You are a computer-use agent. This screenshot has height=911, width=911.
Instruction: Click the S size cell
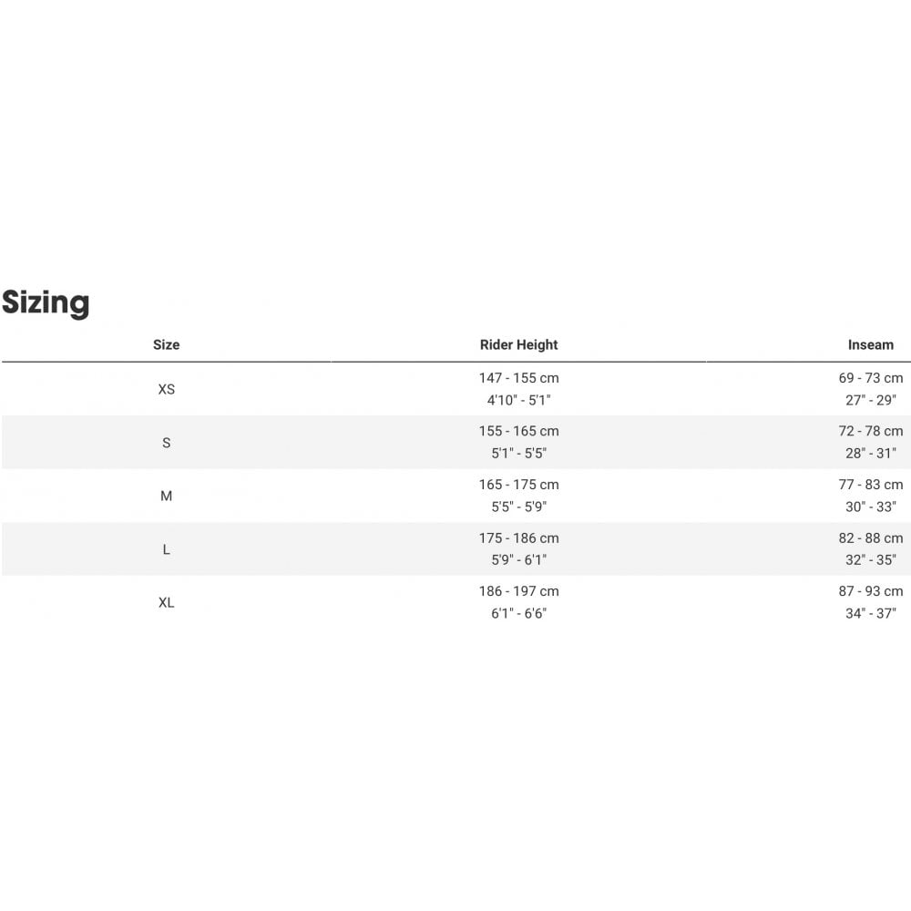(166, 443)
